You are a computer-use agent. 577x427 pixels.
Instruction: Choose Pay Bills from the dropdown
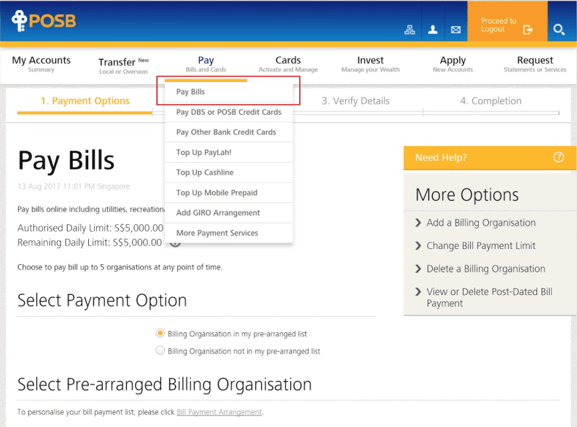228,92
